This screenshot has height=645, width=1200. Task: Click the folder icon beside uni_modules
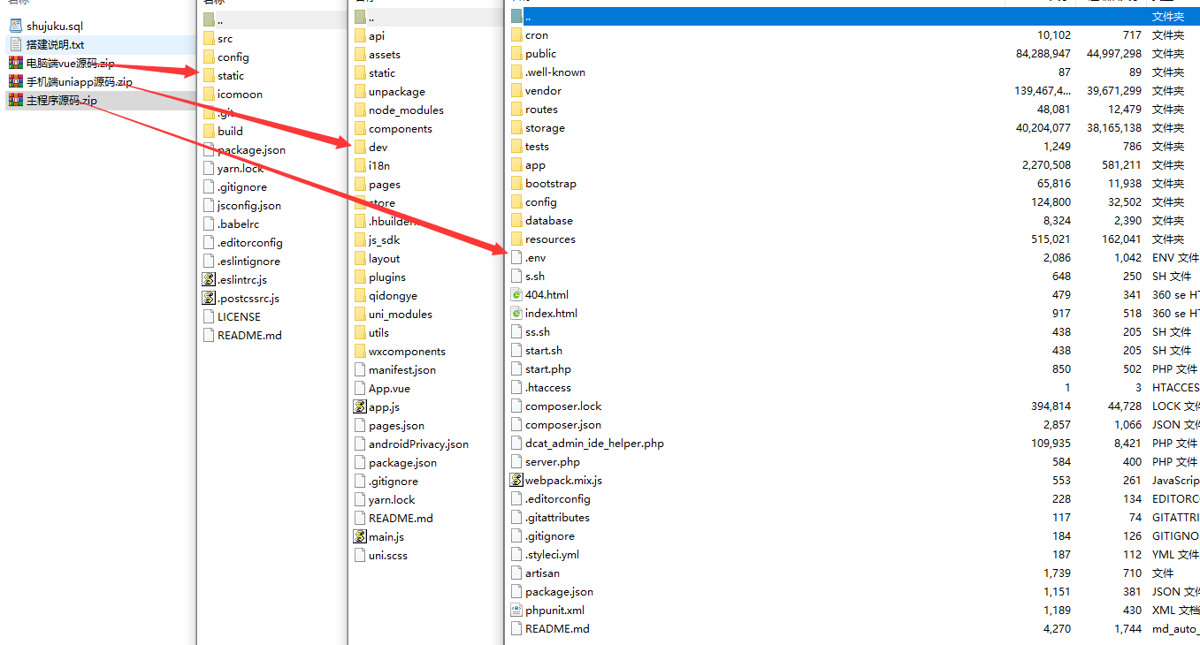[360, 314]
